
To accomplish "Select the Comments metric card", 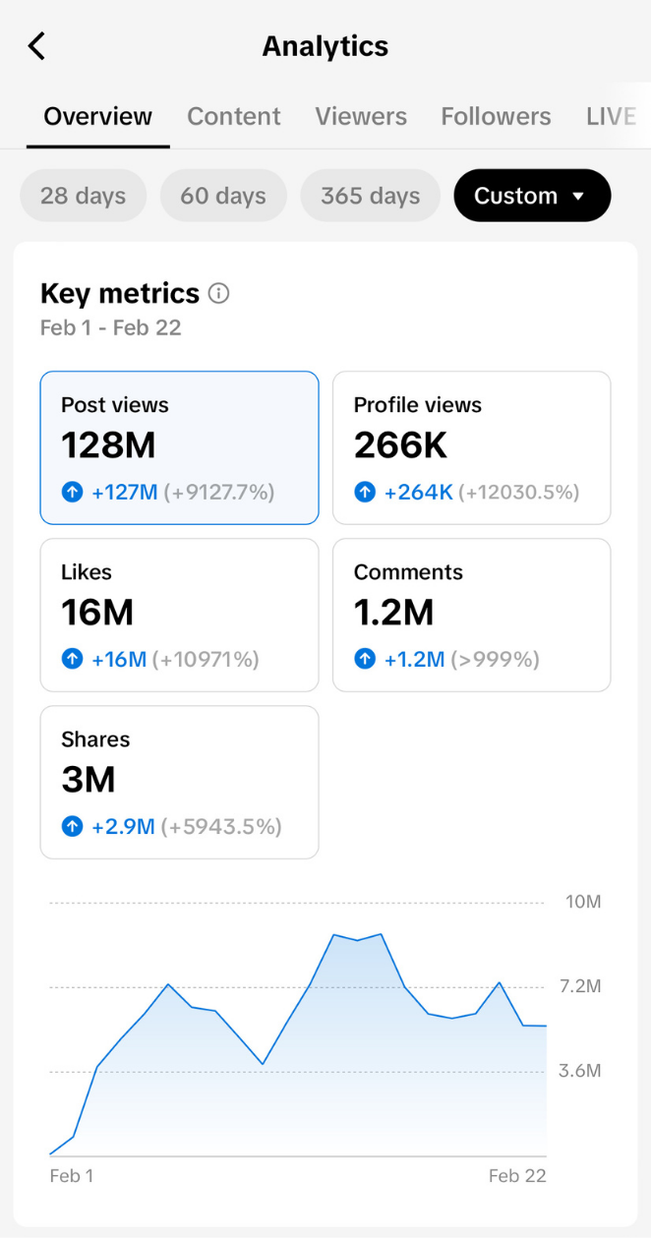I will tap(471, 615).
